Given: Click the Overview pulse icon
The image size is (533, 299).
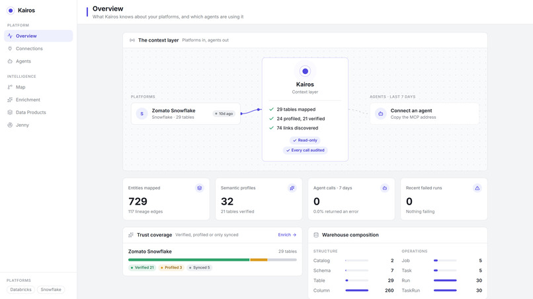Looking at the screenshot, I should click(10, 36).
